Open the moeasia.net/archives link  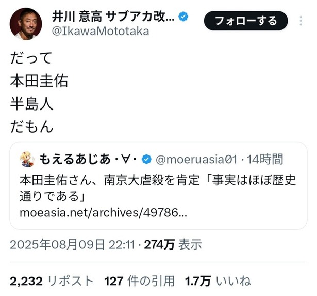[103, 213]
